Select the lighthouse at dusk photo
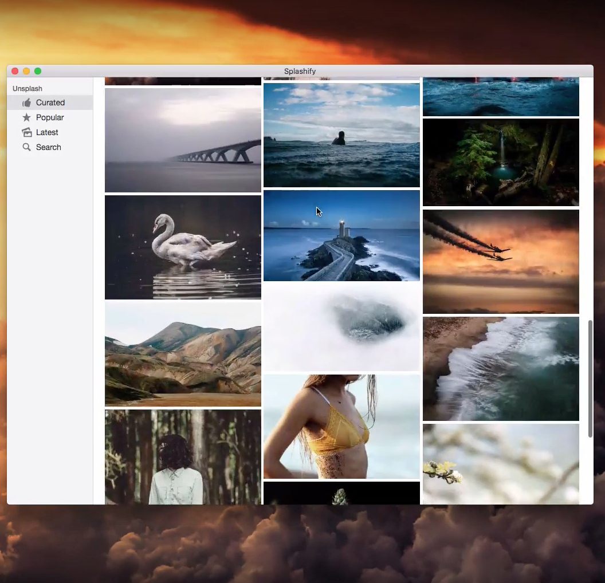 tap(341, 236)
